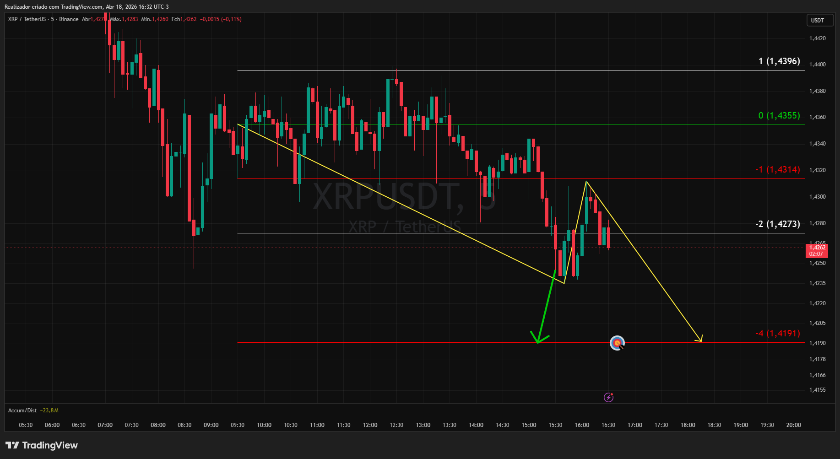Screen dimensions: 840x459
Task: Click the 12:00 mark on the time axis
Action: (x=370, y=425)
